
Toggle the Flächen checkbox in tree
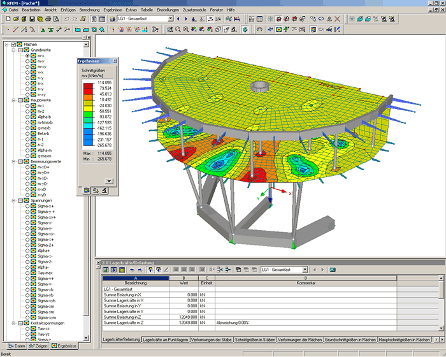point(13,45)
